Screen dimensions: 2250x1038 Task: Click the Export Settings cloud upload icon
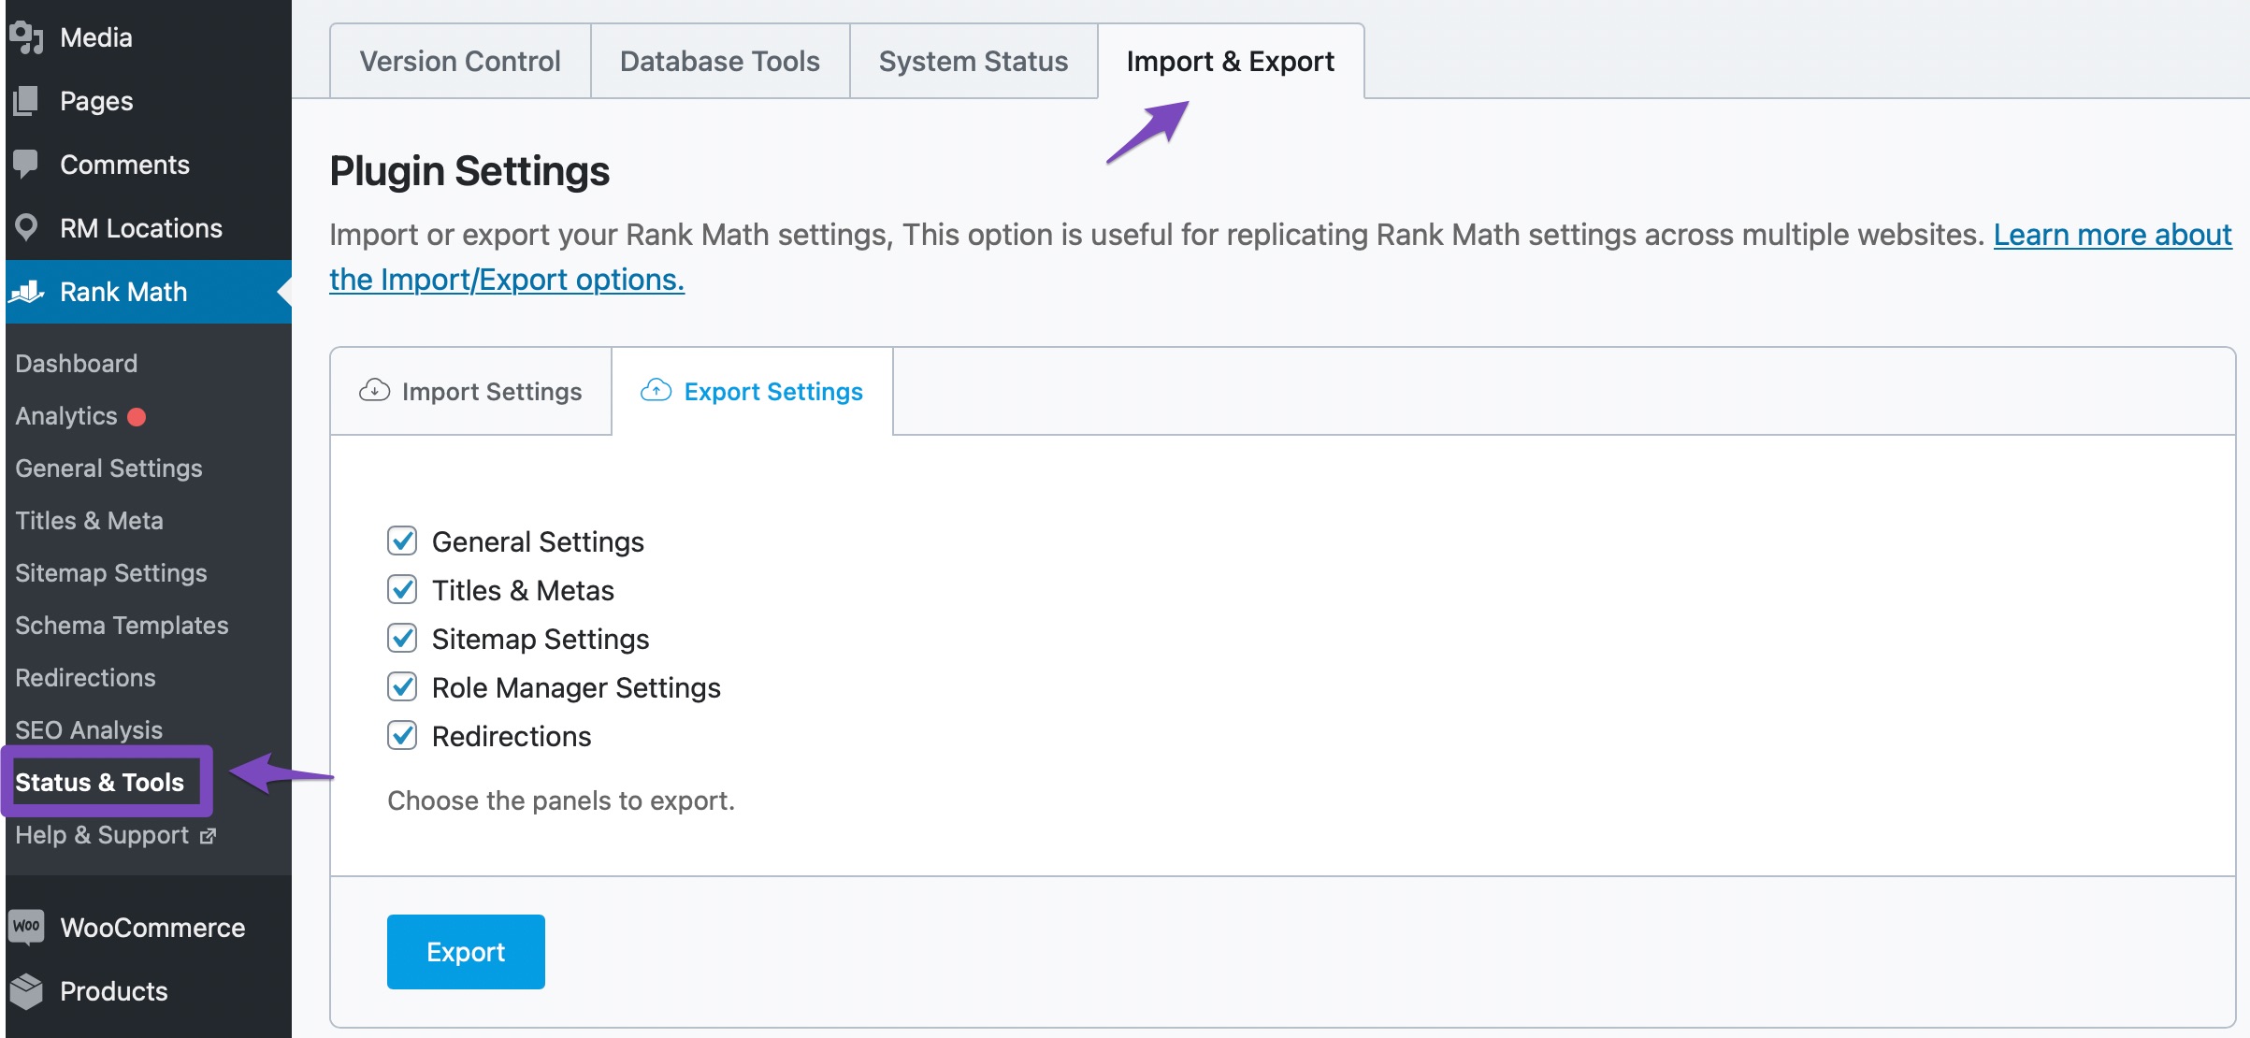pyautogui.click(x=656, y=390)
